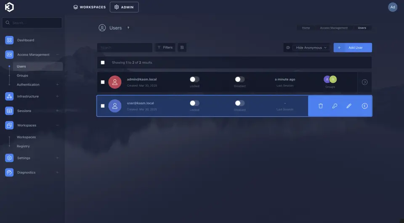Screen dimensions: 404x223
Task: Open user@kasm.local username text
Action: 140,103
